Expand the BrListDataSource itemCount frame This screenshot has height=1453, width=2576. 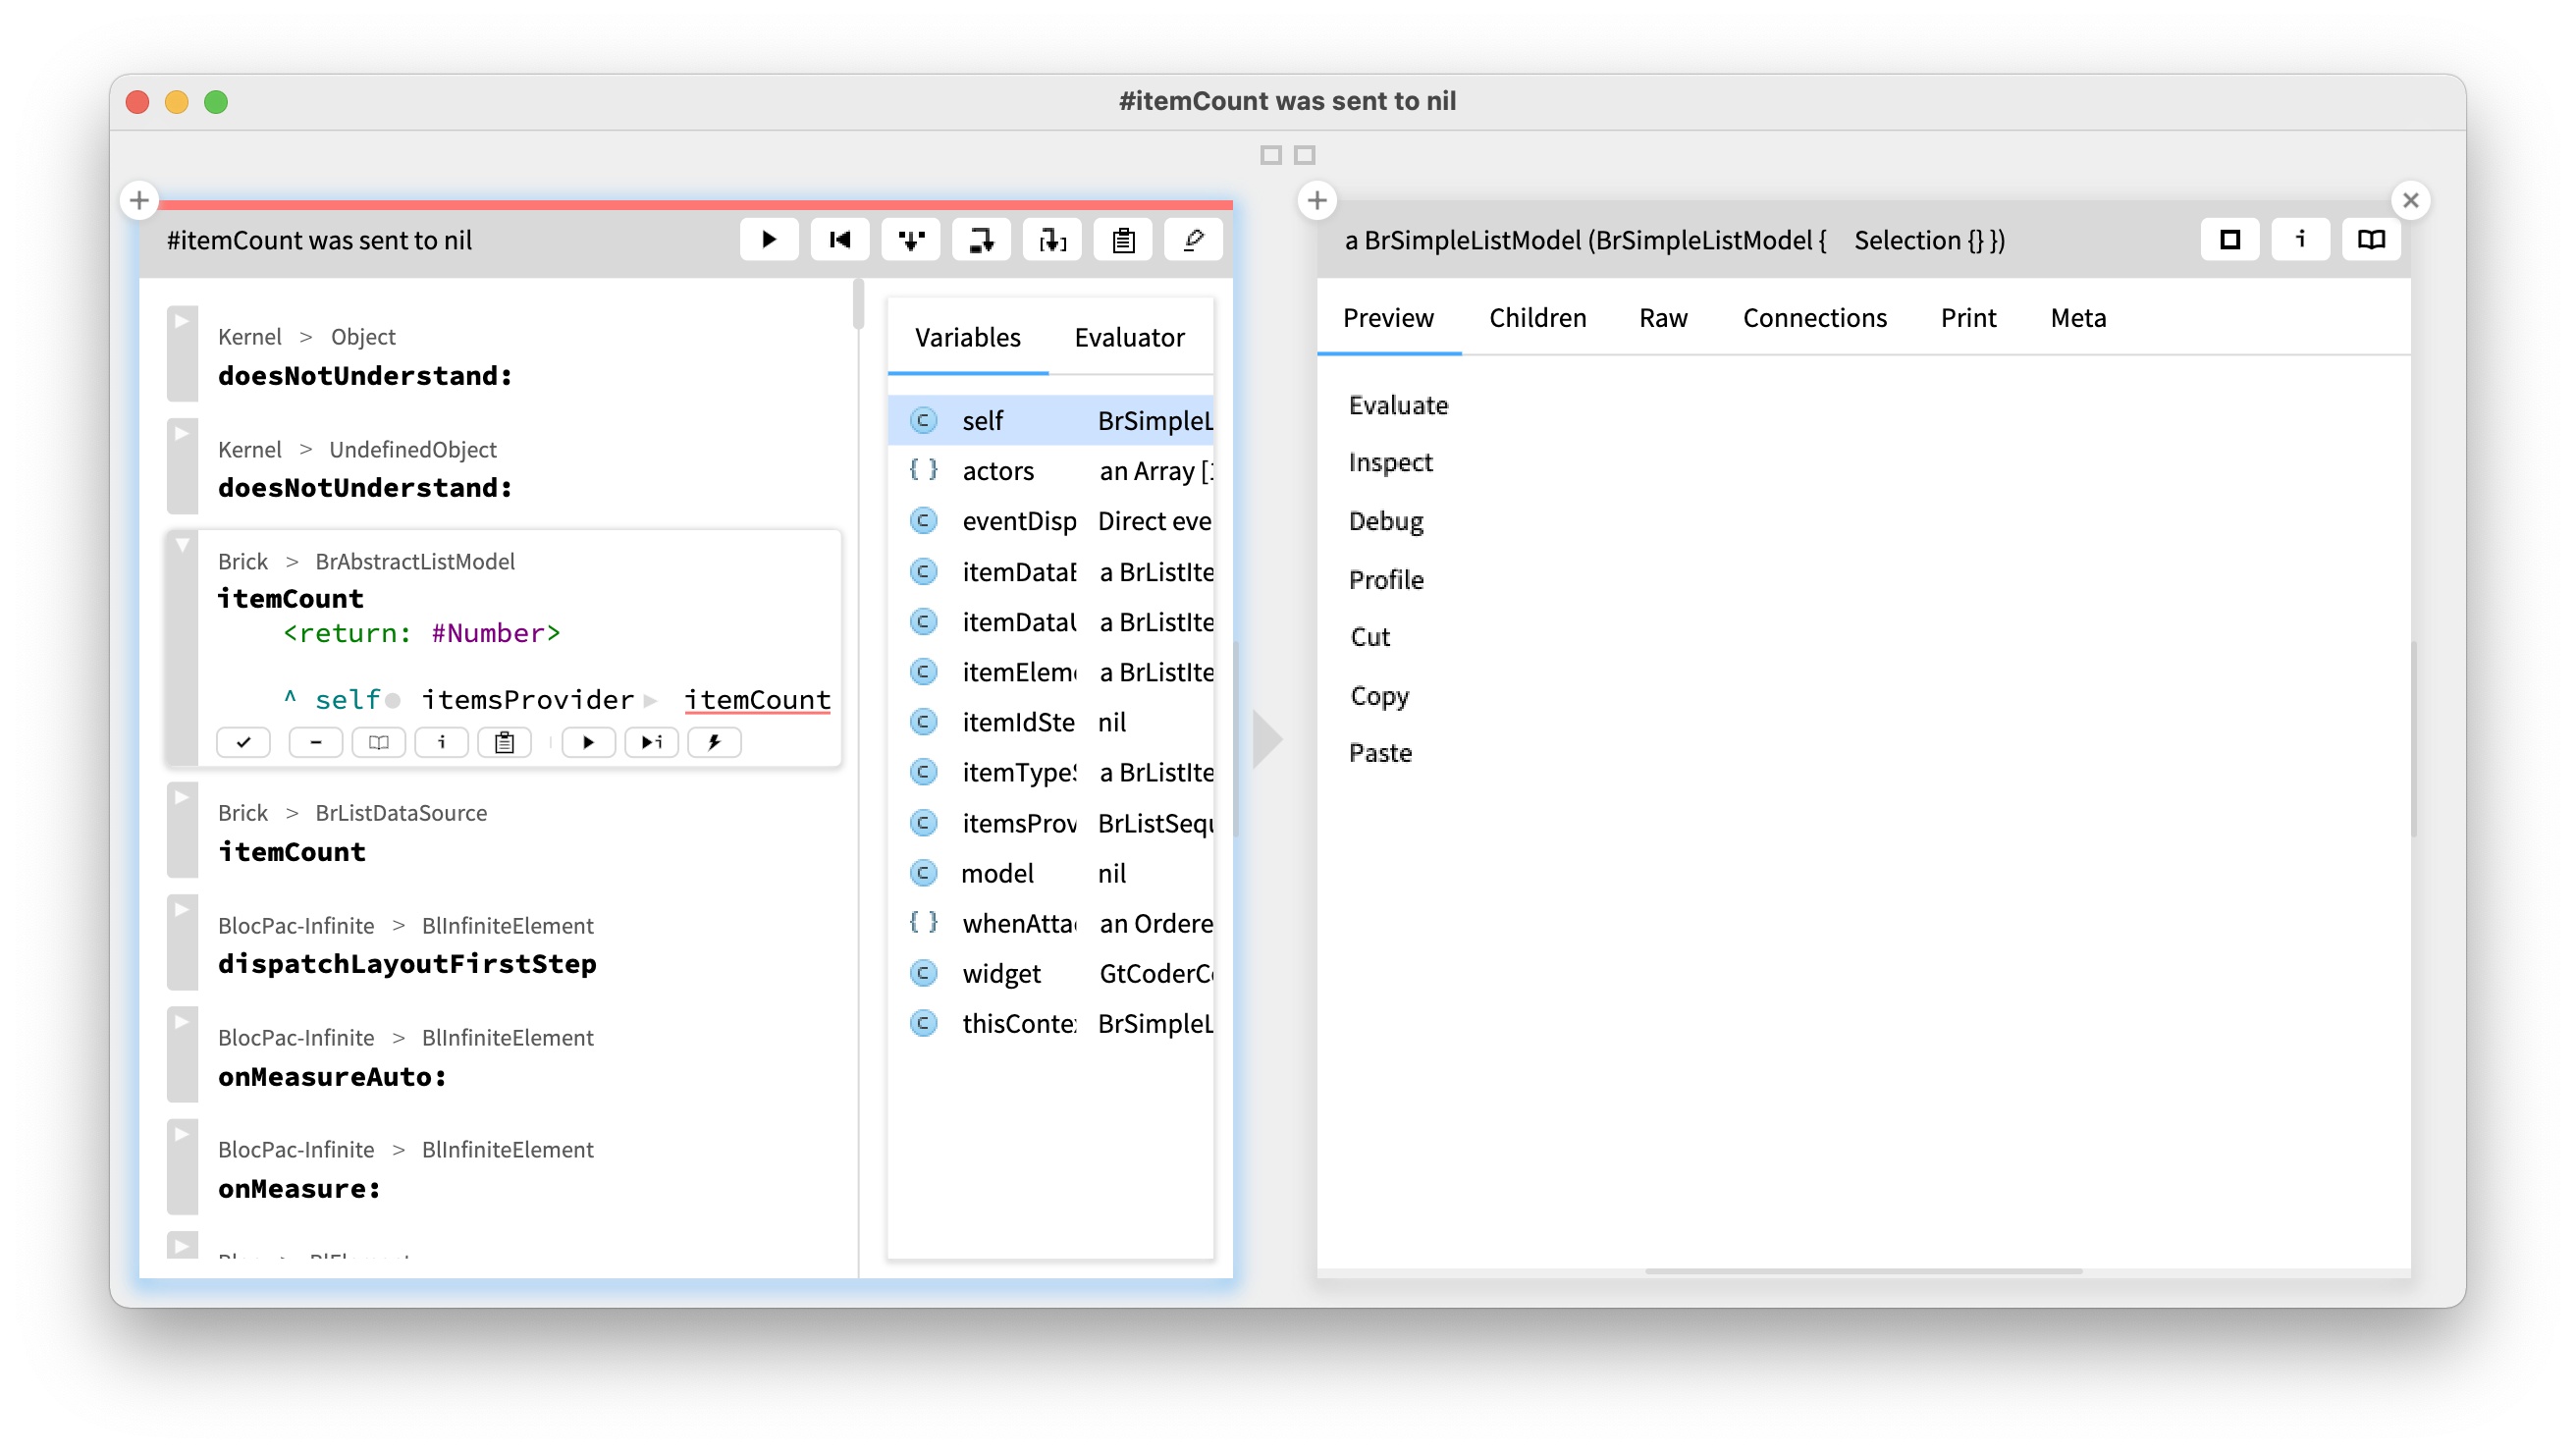click(182, 796)
